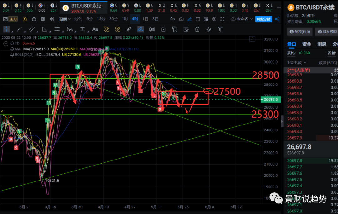Select the Elliott wave pattern tool
The height and width of the screenshot is (214, 338).
69,29
